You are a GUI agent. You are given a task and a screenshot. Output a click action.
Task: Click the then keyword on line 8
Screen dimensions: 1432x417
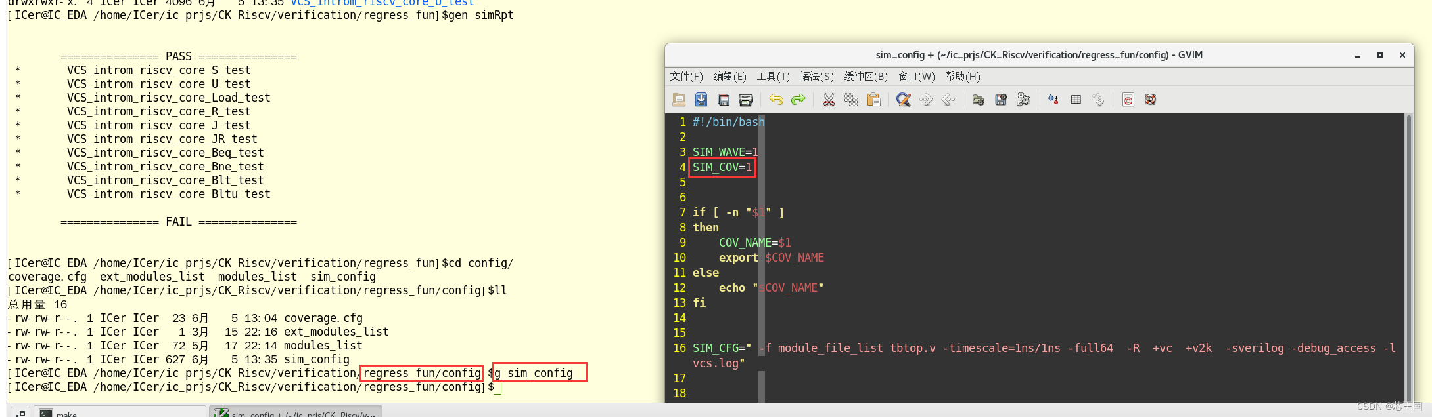(706, 228)
